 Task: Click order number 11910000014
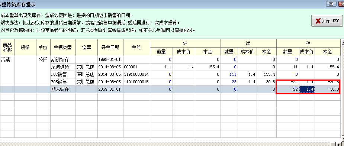[137, 74]
